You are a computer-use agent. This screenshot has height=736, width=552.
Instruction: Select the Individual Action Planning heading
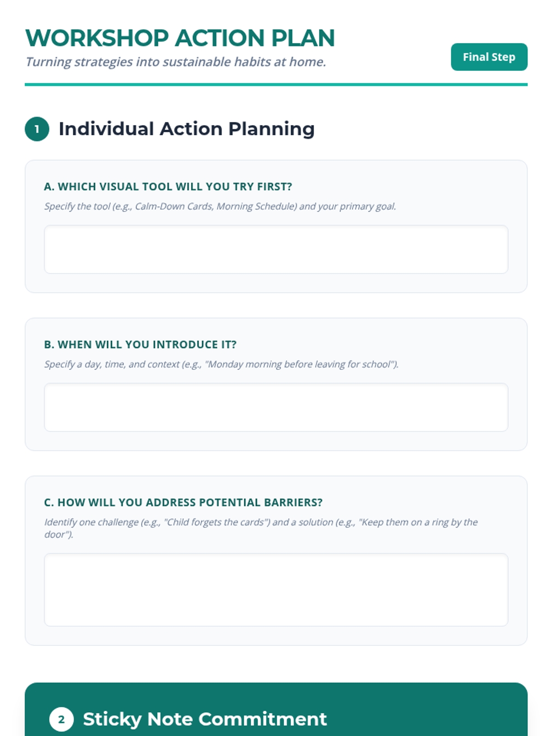pyautogui.click(x=186, y=129)
